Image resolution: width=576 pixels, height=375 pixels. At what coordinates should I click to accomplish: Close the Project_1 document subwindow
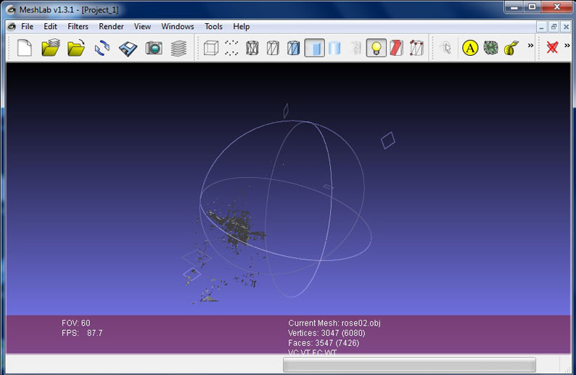(x=566, y=27)
